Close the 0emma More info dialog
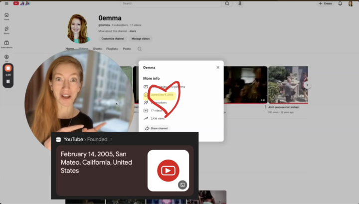The width and height of the screenshot is (359, 204). click(218, 67)
